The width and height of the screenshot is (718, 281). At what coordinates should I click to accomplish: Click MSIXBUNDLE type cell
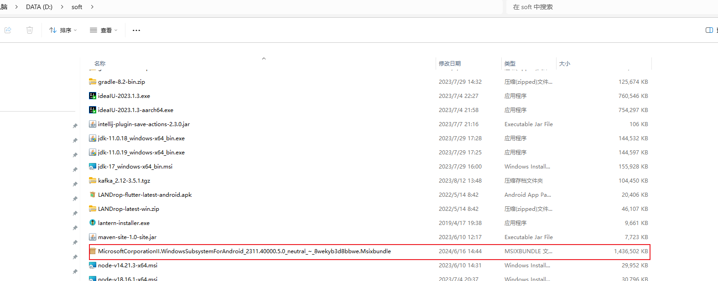(528, 251)
